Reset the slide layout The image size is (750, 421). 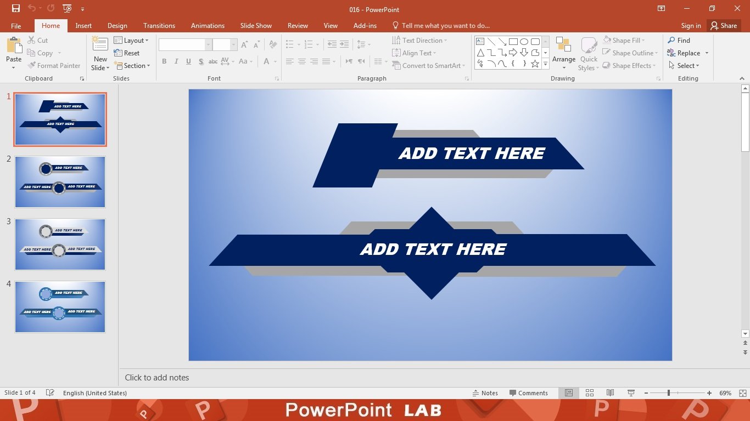(x=127, y=53)
